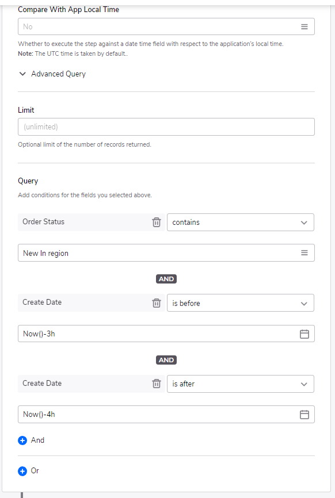This screenshot has width=335, height=498.
Task: Open the contains operator dropdown
Action: [x=241, y=223]
